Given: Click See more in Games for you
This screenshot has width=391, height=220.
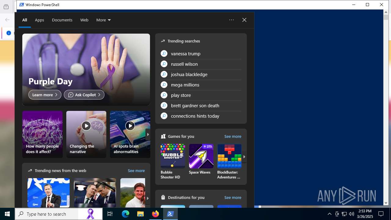Looking at the screenshot, I should tap(233, 136).
